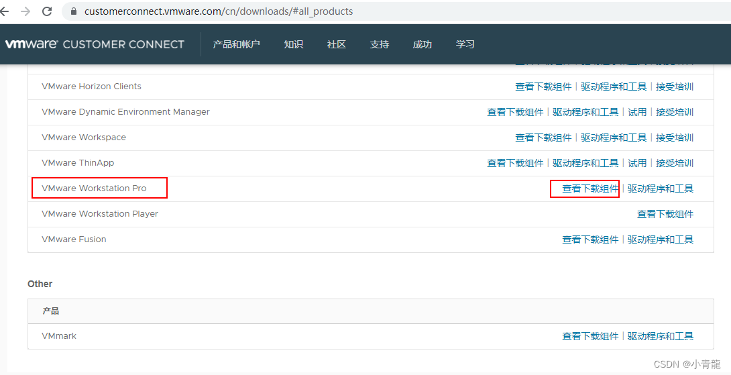Viewport: 731px width, 375px height.
Task: Click 接受培训 for VMware Horizon Clients
Action: pos(675,87)
